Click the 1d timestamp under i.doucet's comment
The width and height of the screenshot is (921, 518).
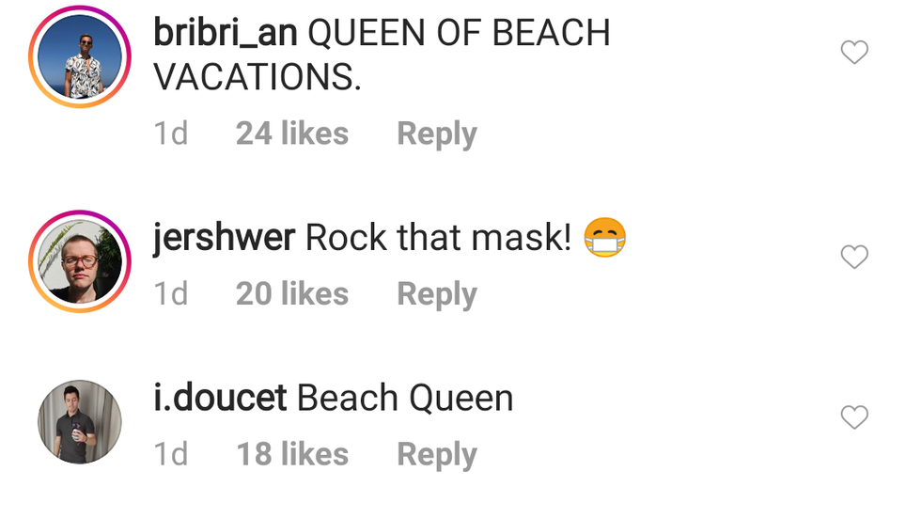[171, 454]
